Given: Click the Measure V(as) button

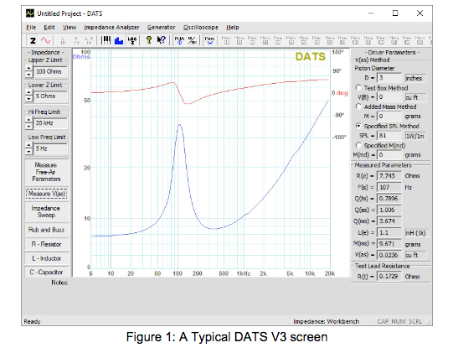Looking at the screenshot, I should tap(47, 194).
